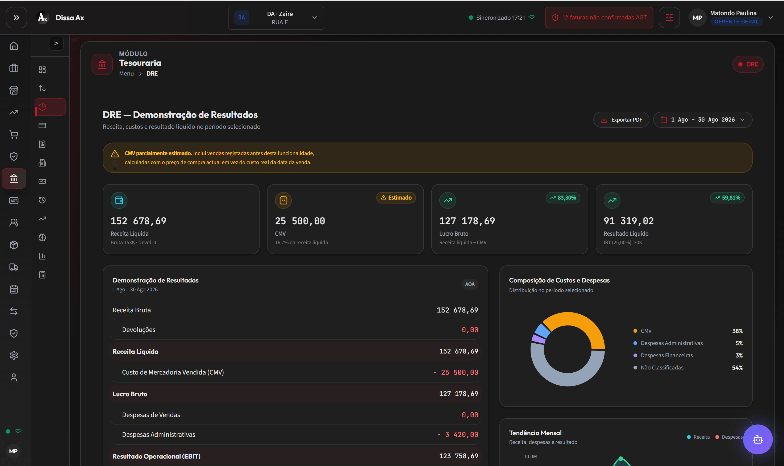
Task: Open the sliders filter settings button
Action: (669, 18)
